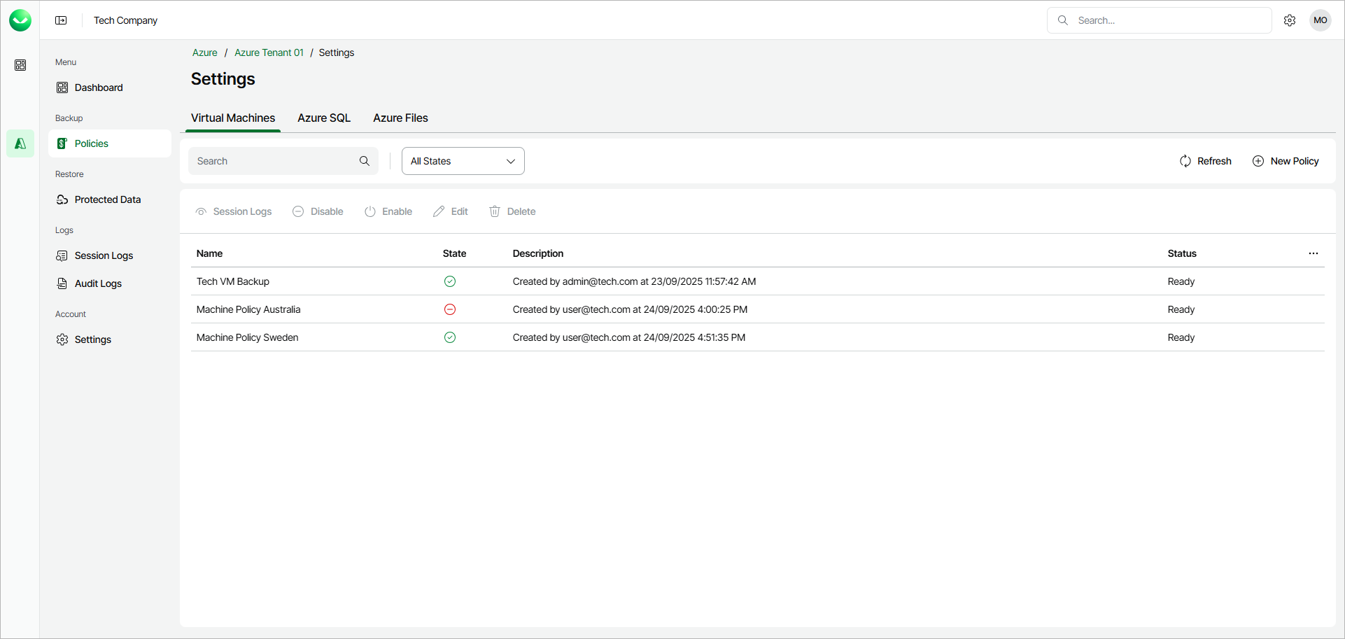Select the Machine Policy Australia row
The width and height of the screenshot is (1345, 639).
(x=248, y=309)
